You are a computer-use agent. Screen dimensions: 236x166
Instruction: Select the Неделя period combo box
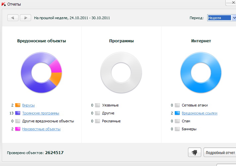pos(219,18)
